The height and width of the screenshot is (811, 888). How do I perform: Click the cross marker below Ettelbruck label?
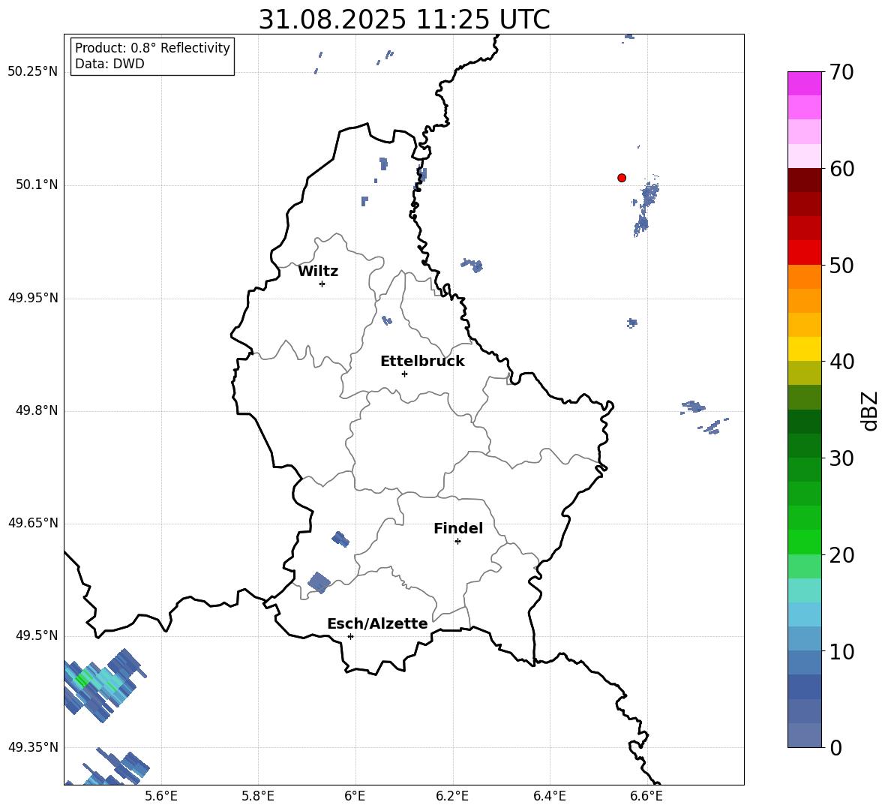point(404,374)
